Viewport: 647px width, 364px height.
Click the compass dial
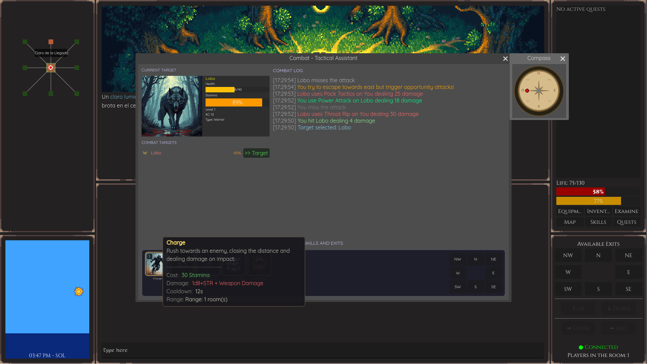point(538,91)
